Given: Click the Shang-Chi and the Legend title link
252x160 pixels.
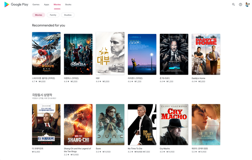Looking at the screenshot, I should tap(78, 150).
